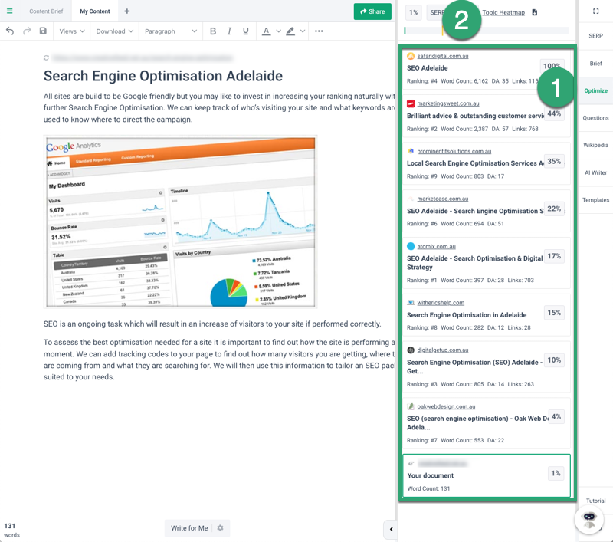
Task: Open the Paragraph style dropdown
Action: pos(171,31)
